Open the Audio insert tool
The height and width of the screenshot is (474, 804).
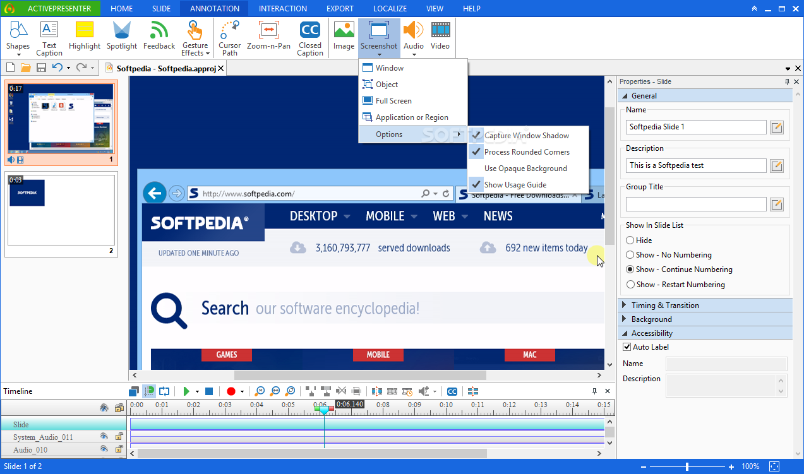coord(414,38)
